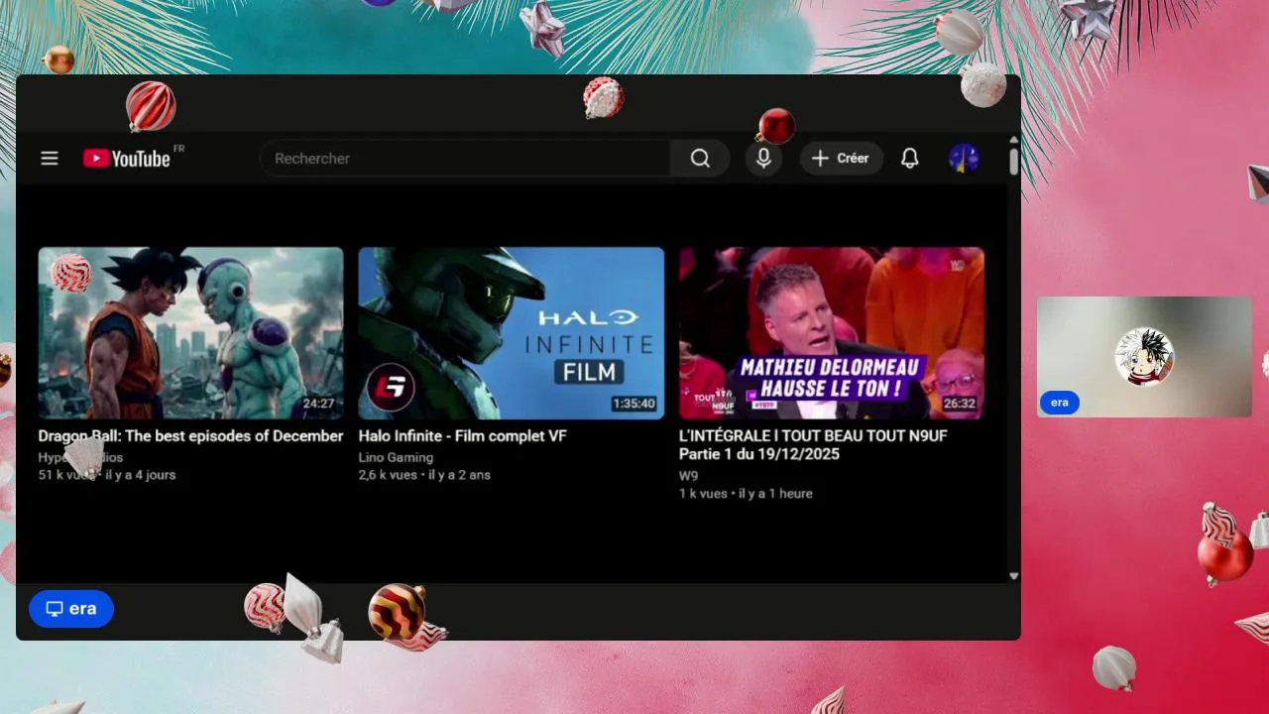
Task: Open the YouTube hamburger guide menu
Action: (x=50, y=159)
